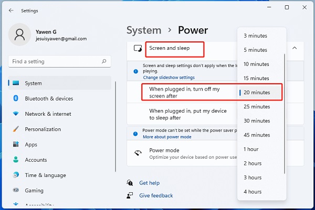Click the back arrow in Settings header
This screenshot has height=210, width=315.
tap(11, 10)
